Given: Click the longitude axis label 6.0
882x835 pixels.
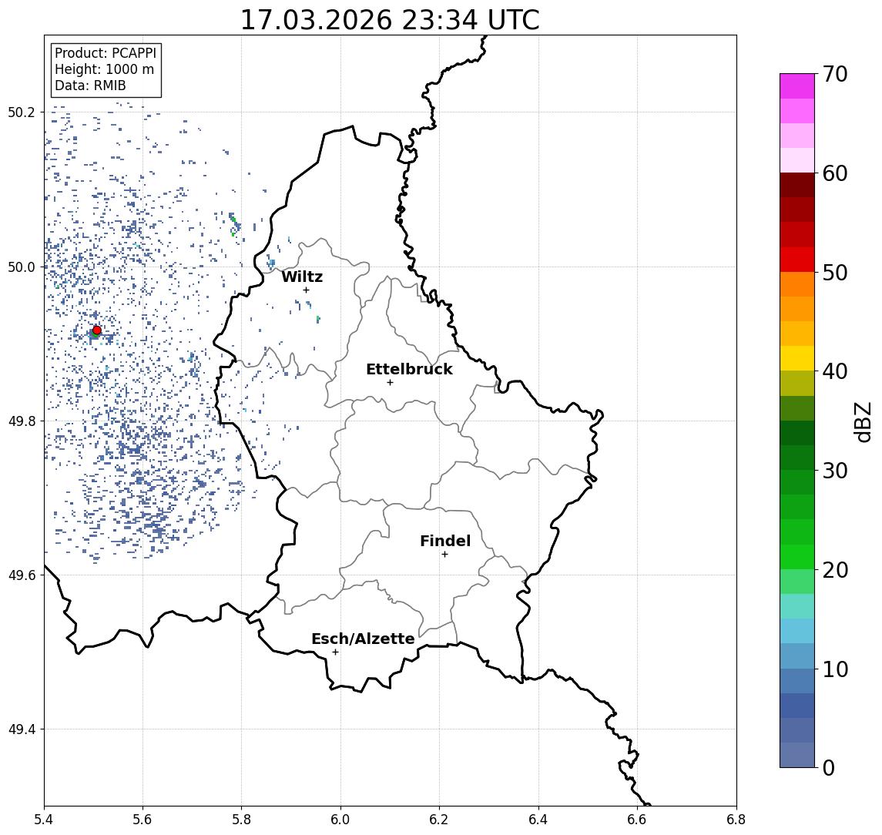Looking at the screenshot, I should tap(340, 820).
